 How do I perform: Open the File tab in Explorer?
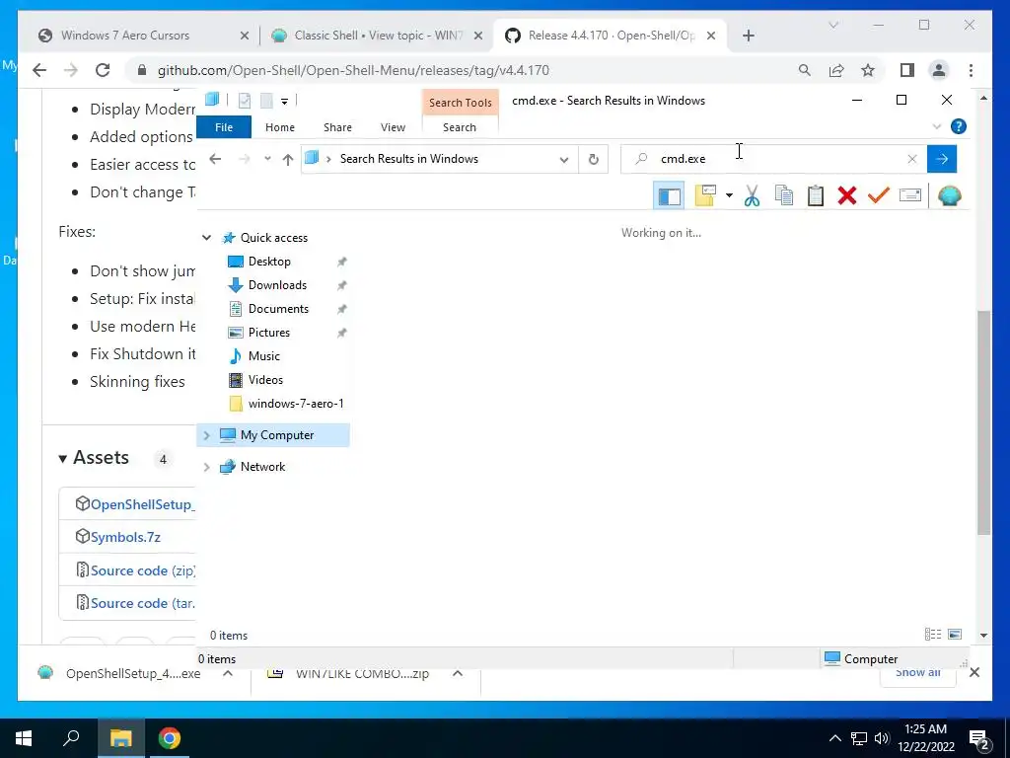pos(224,127)
